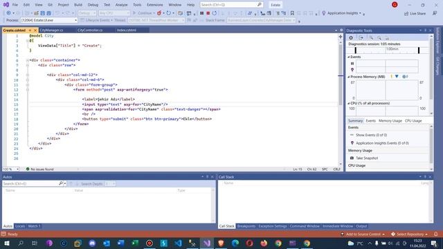Switch to CityManager.cs tab
Screen dimensions: 443x249
click(x=51, y=30)
